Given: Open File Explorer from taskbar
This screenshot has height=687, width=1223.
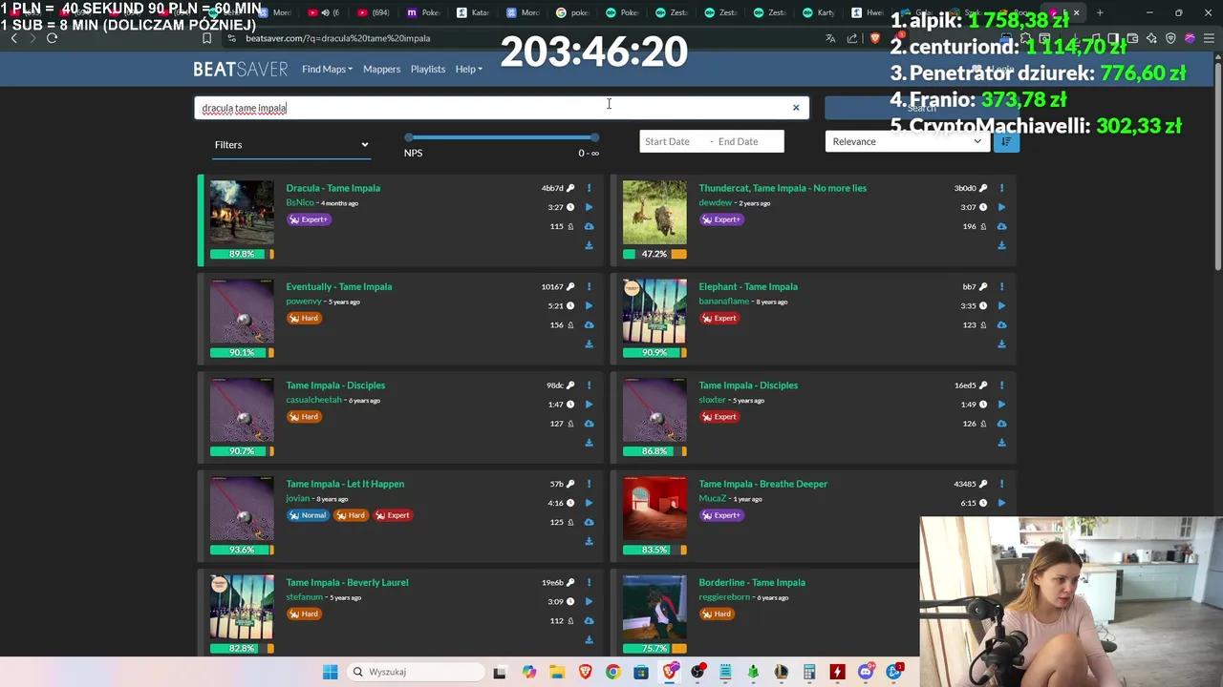Looking at the screenshot, I should click(557, 672).
